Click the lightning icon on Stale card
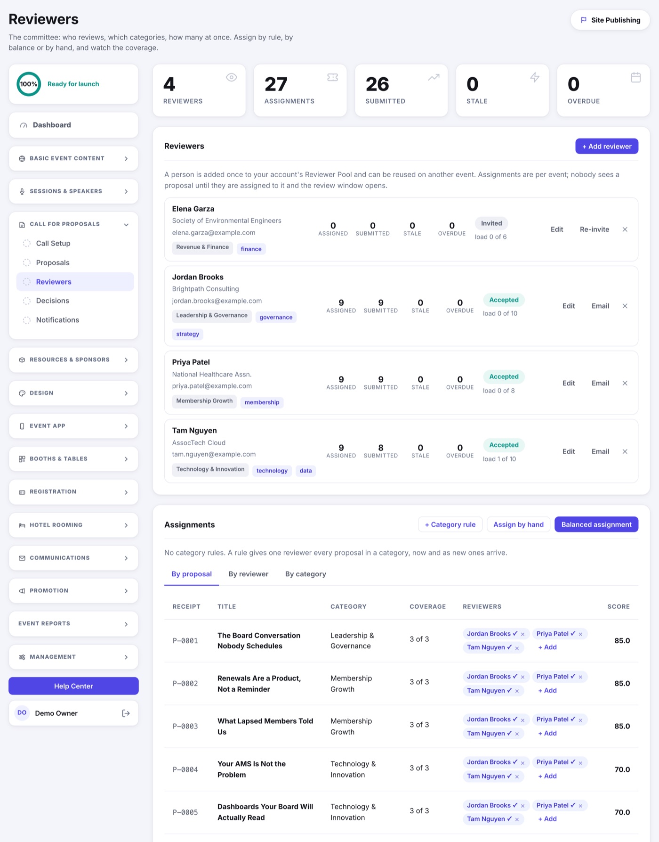The image size is (659, 842). 535,77
